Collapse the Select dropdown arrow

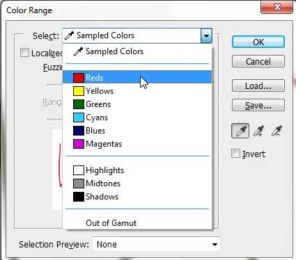[206, 35]
